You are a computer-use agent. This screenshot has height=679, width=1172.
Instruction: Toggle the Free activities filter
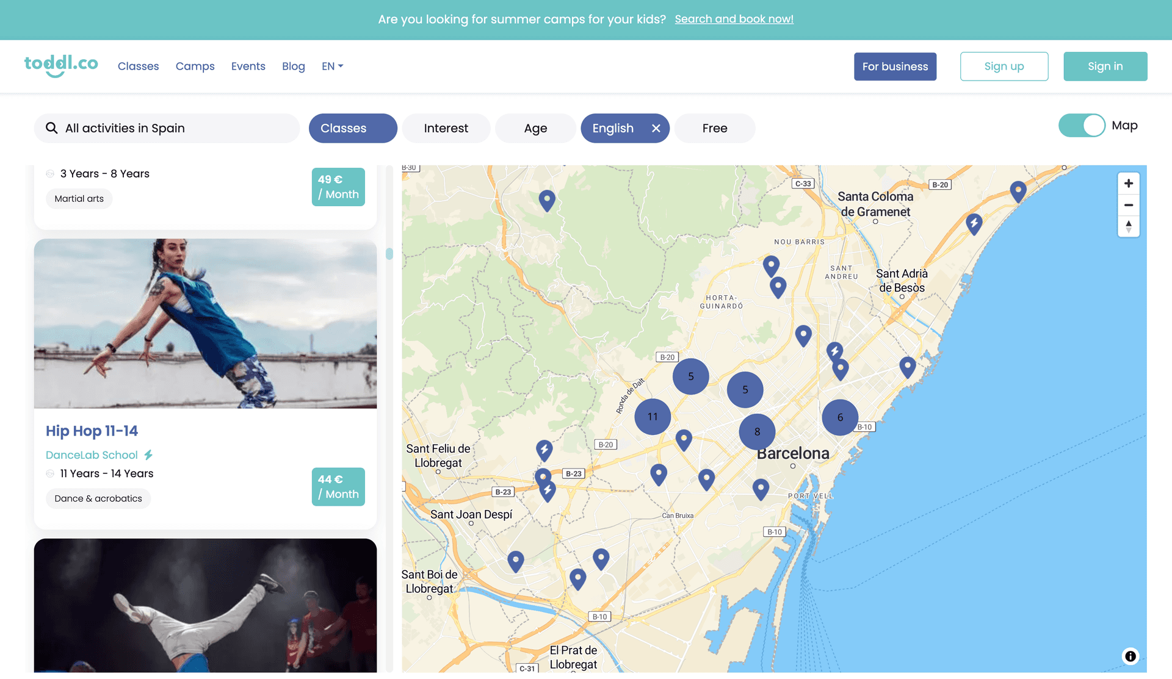(x=715, y=128)
